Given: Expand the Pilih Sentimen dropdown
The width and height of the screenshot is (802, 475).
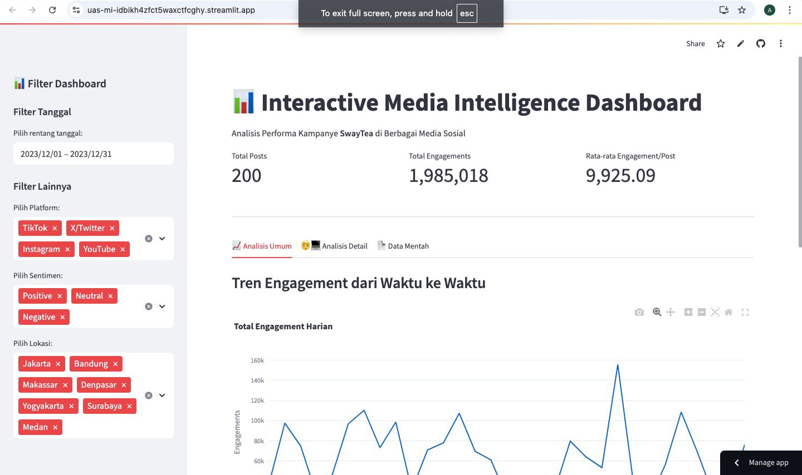Looking at the screenshot, I should [162, 306].
